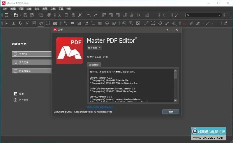Select the Hand tool in the toolbar
The width and height of the screenshot is (233, 143).
[41, 23]
